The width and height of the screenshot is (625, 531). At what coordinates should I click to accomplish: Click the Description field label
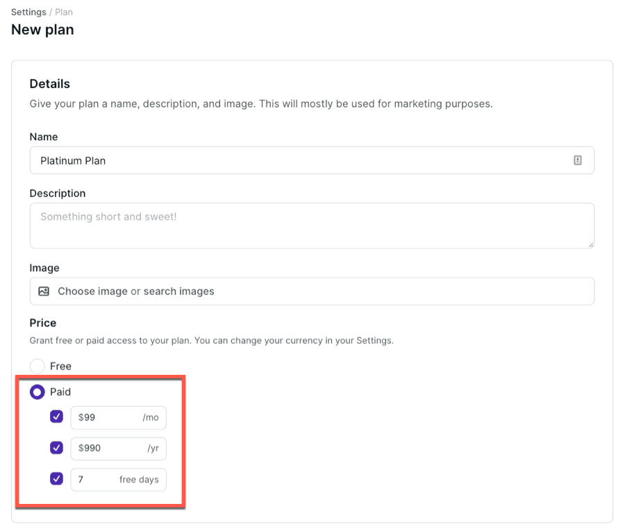58,193
